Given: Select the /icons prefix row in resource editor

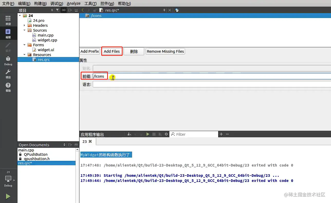Looking at the screenshot, I should click(x=205, y=16).
